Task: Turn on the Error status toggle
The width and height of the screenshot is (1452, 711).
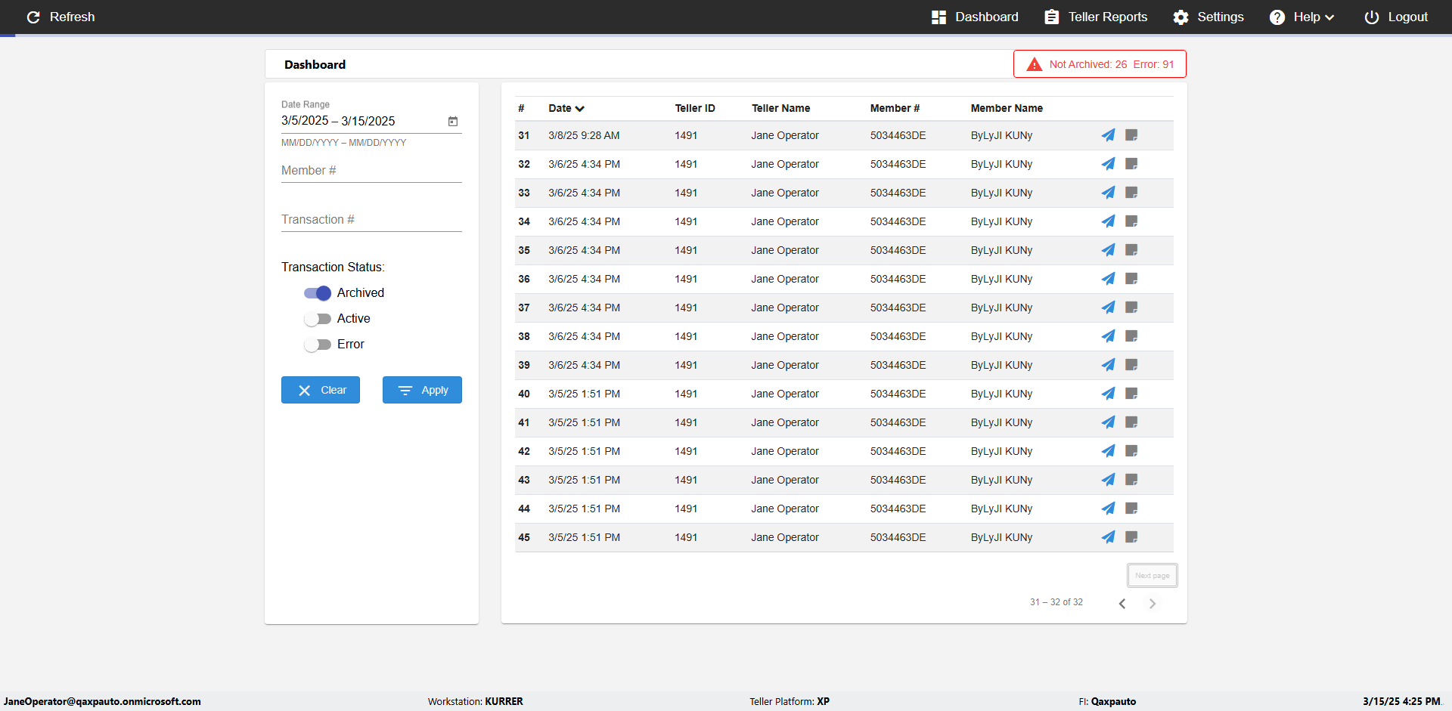Action: click(318, 345)
